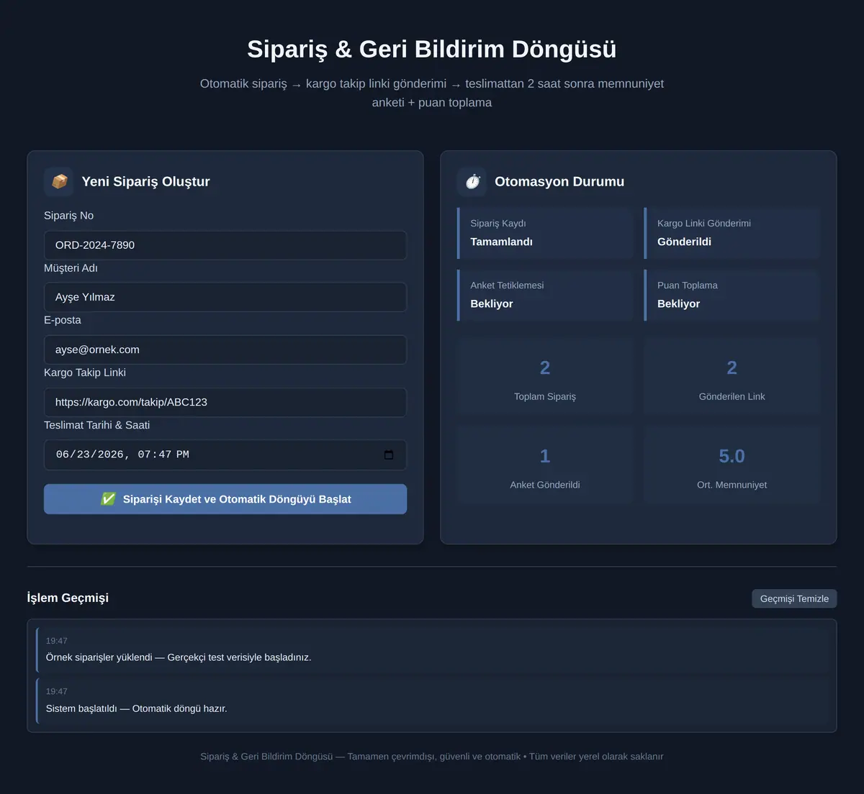Viewport: 864px width, 794px height.
Task: Click the Geçmişi Temizle button
Action: (x=794, y=598)
